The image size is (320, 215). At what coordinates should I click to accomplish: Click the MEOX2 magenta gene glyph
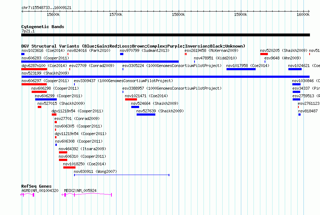pos(87,195)
